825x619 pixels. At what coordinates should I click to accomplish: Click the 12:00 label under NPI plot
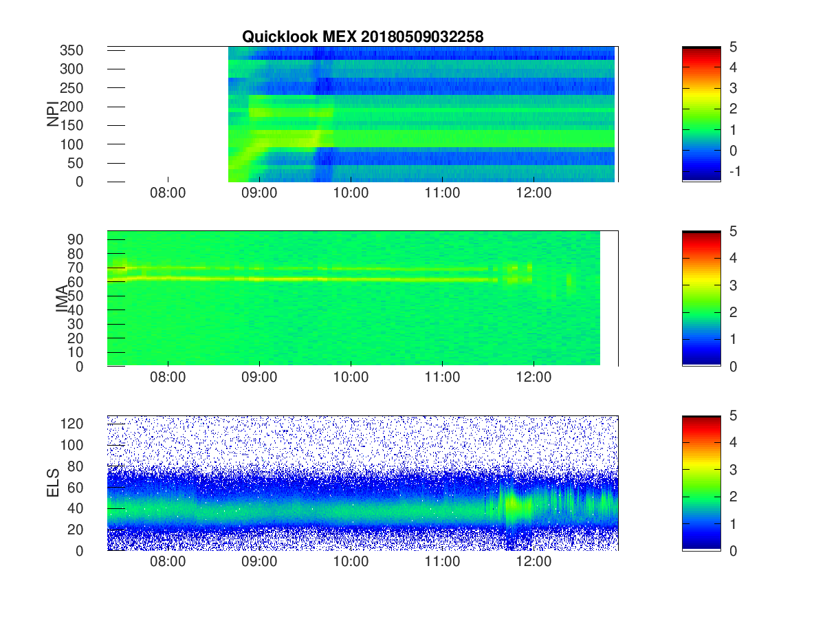(533, 194)
